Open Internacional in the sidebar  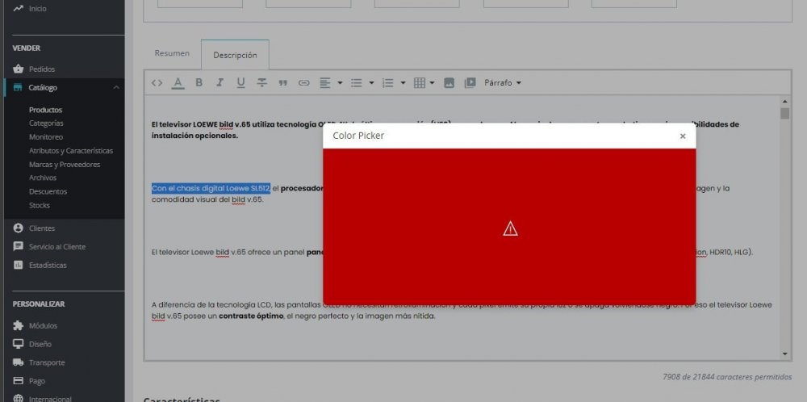point(50,399)
